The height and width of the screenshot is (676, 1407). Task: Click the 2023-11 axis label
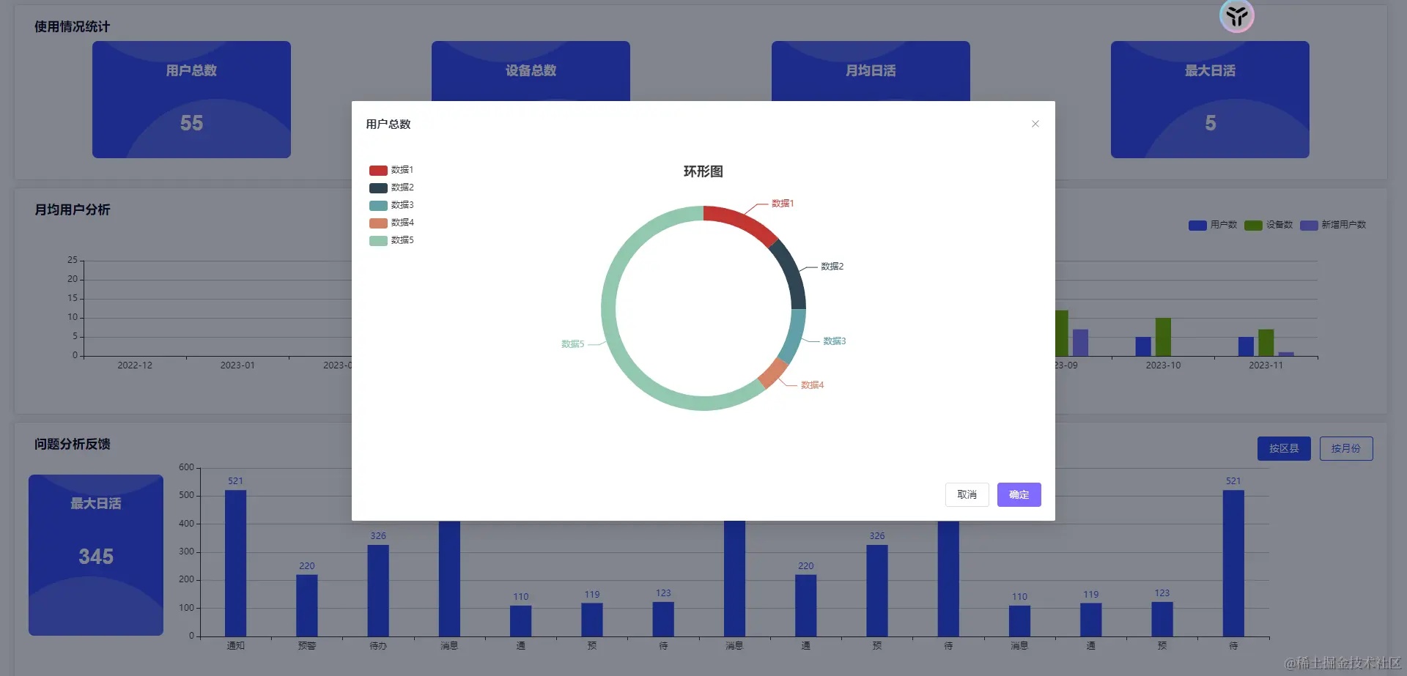coord(1266,365)
